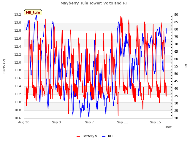Image resolution: width=190 pixels, height=142 pixels.
Task: Click the MB_tule annotation label
Action: [33, 12]
